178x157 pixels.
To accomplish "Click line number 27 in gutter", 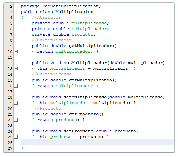I will [10, 148].
